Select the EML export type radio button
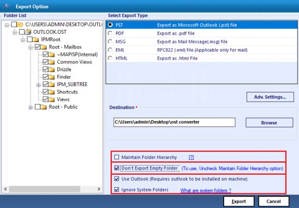Screen dimensions: 299x208 pos(110,50)
